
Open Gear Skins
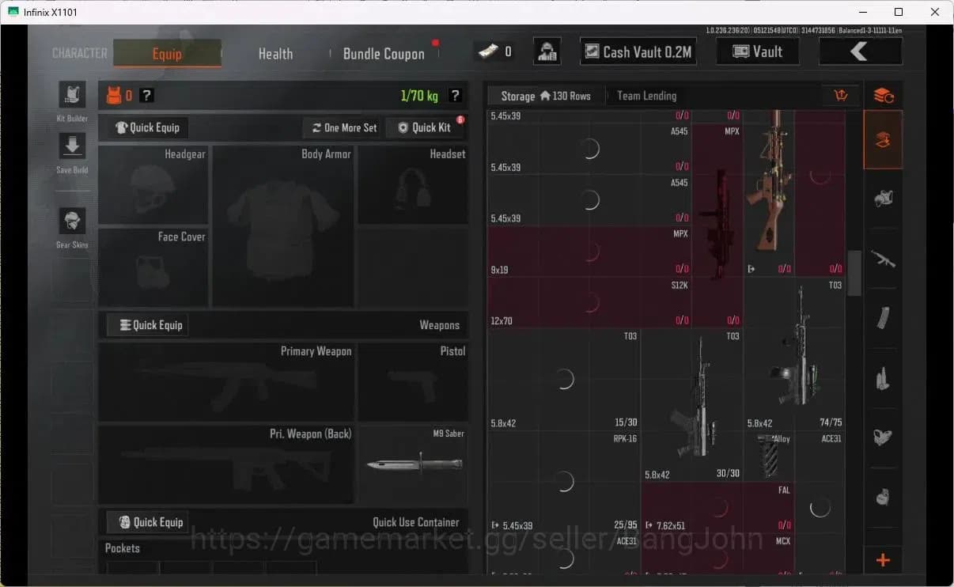point(72,222)
